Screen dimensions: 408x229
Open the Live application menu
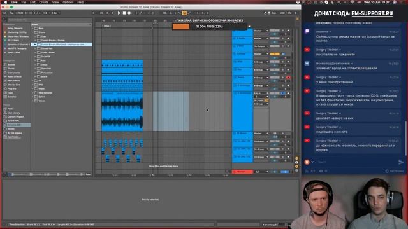(x=14, y=2)
